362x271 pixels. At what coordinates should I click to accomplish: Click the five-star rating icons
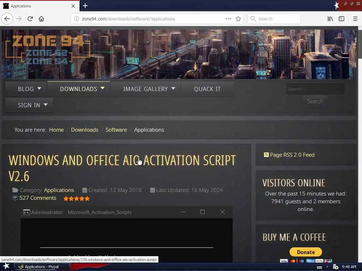tap(76, 198)
